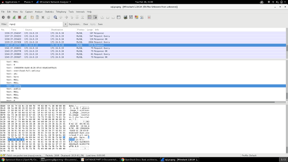Close this capture file (X icon)
The width and height of the screenshot is (288, 162).
(43, 17)
